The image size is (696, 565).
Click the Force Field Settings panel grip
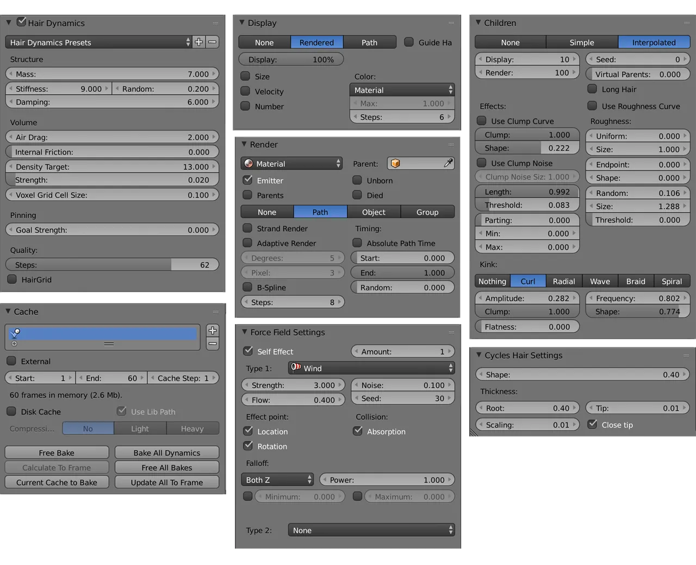[451, 332]
